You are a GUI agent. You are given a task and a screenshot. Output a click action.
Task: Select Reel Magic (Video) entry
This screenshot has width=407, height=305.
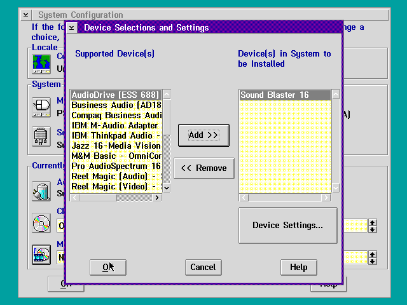pos(116,186)
